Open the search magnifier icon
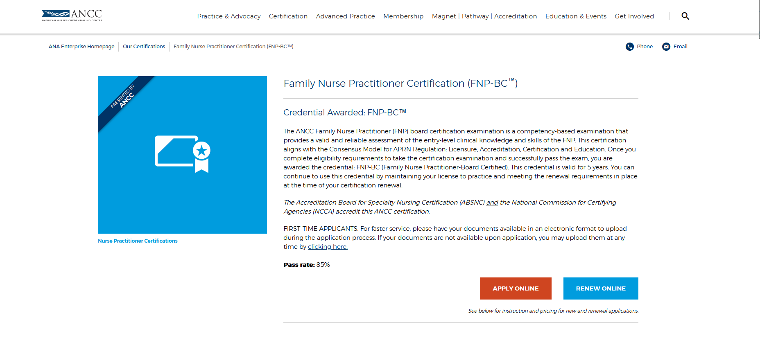The width and height of the screenshot is (760, 356). (x=685, y=16)
